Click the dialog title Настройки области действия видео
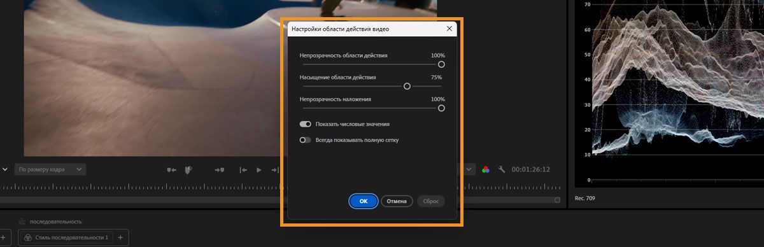This screenshot has height=247, width=764. 340,29
